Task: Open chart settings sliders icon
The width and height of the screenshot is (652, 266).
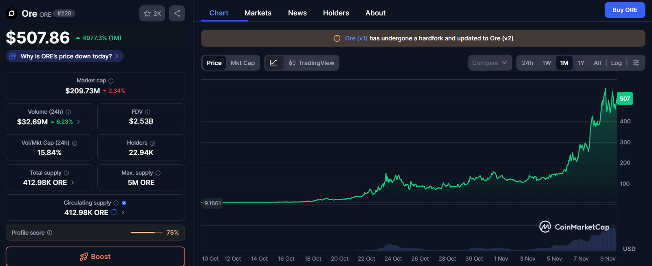Action: coord(636,63)
